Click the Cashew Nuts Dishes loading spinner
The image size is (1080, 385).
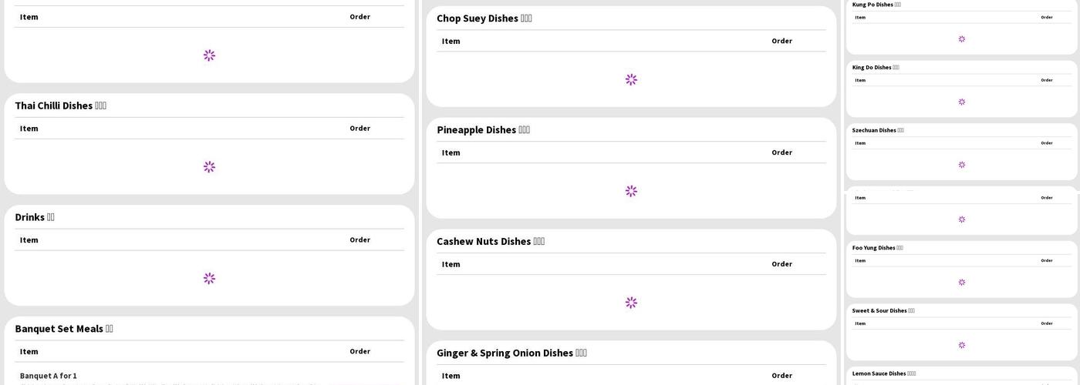(x=631, y=303)
